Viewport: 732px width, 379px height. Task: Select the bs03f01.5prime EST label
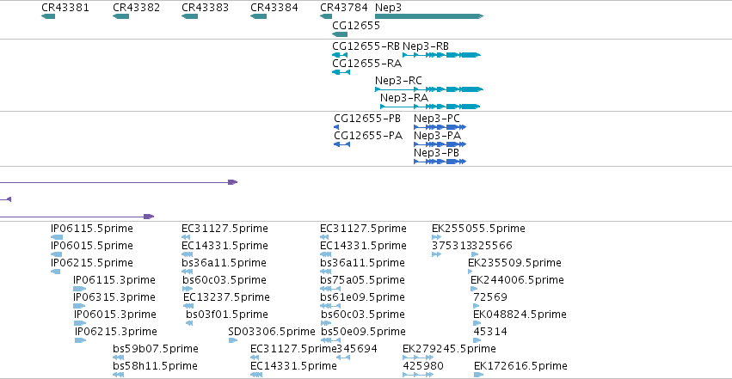(227, 315)
